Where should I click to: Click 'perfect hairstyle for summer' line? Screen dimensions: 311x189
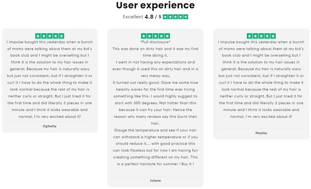tap(155, 164)
